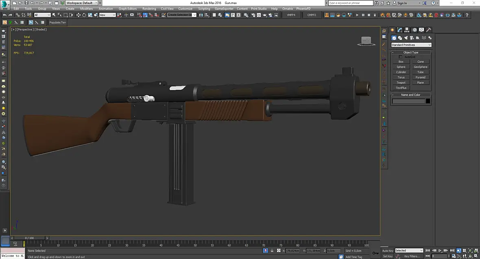Image resolution: width=480 pixels, height=259 pixels.
Task: Select the Move transform tool
Action: point(79,15)
